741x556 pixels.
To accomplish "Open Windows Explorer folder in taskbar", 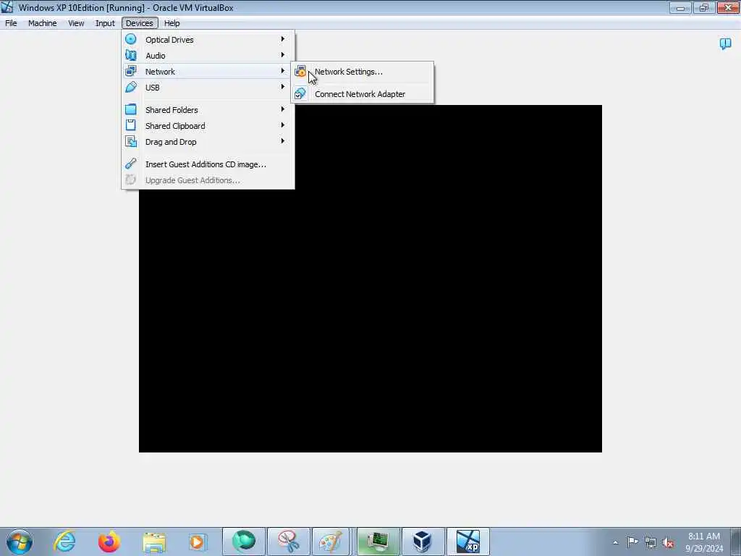I will click(154, 542).
